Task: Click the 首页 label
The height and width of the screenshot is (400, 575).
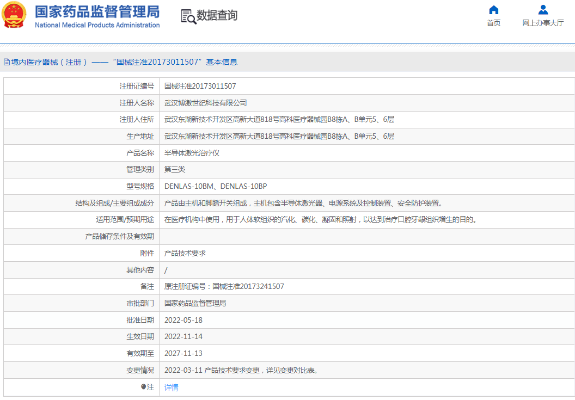Action: (493, 23)
